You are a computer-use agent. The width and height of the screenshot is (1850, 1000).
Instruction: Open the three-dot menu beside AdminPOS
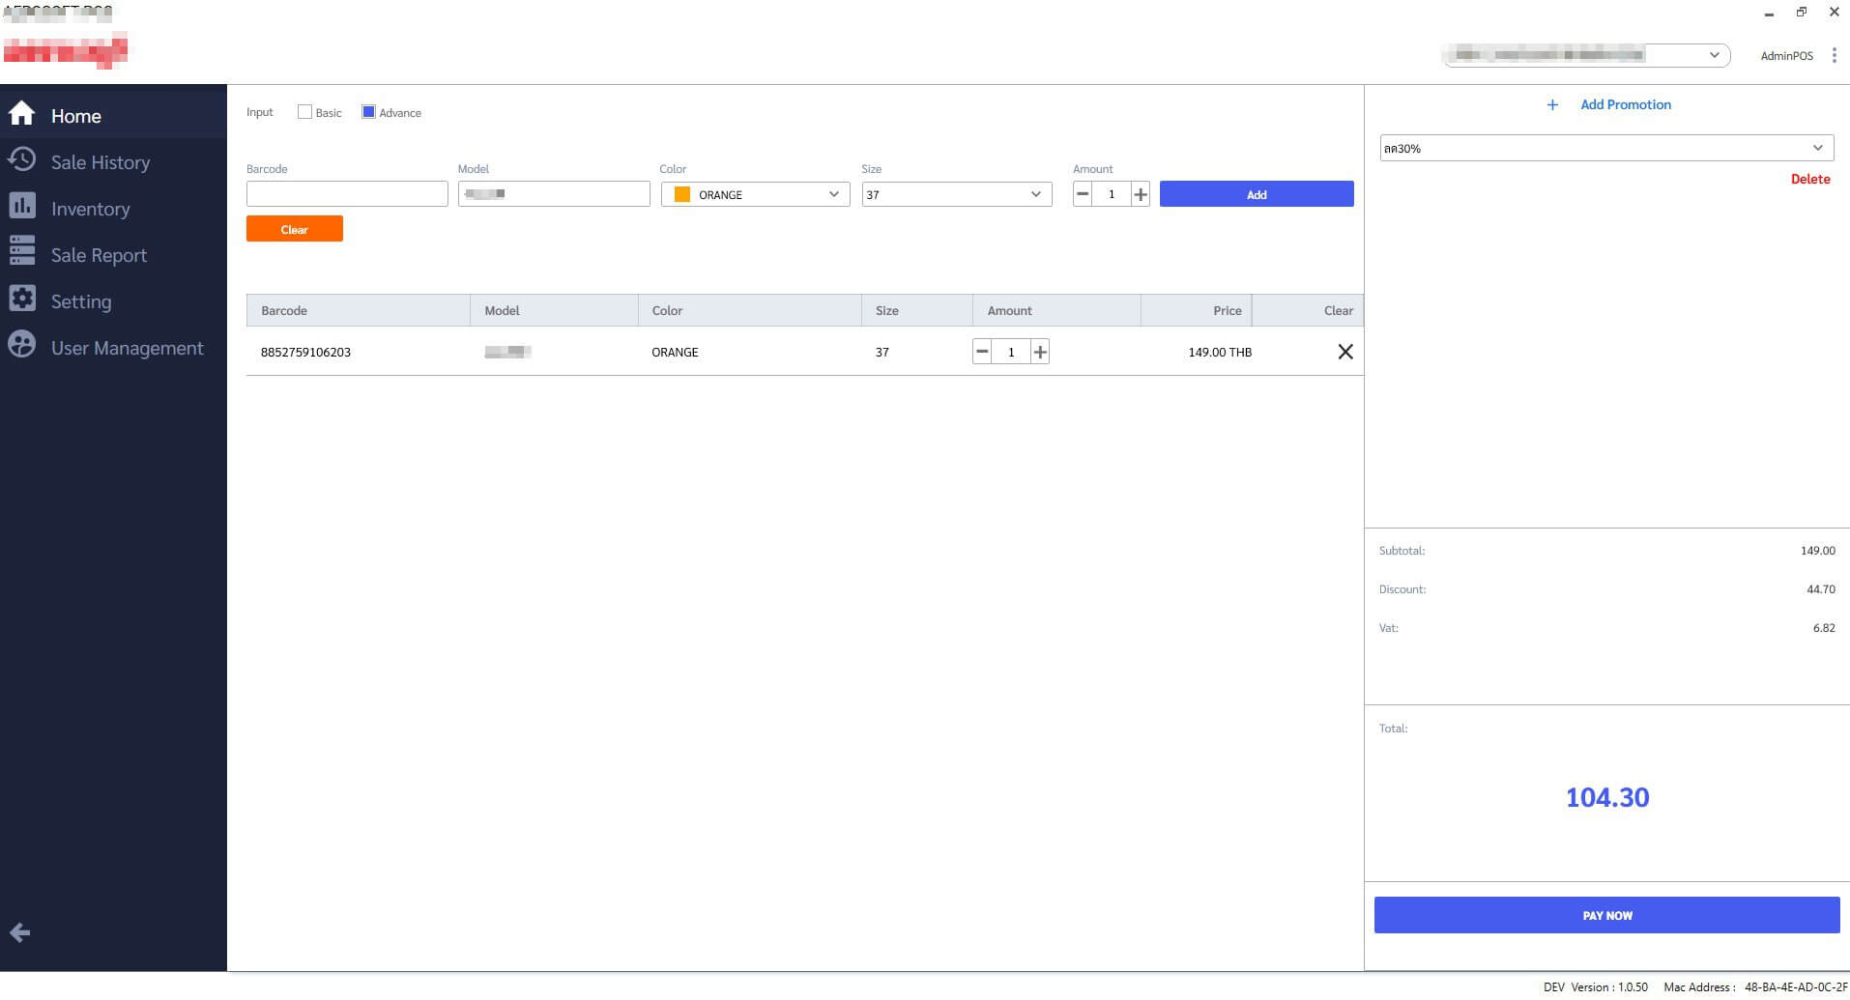(x=1834, y=56)
